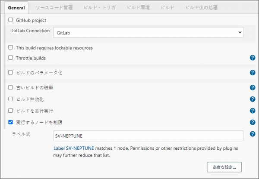Check This build requires lockable resources
Viewport: 259px width, 179px height.
coord(10,47)
